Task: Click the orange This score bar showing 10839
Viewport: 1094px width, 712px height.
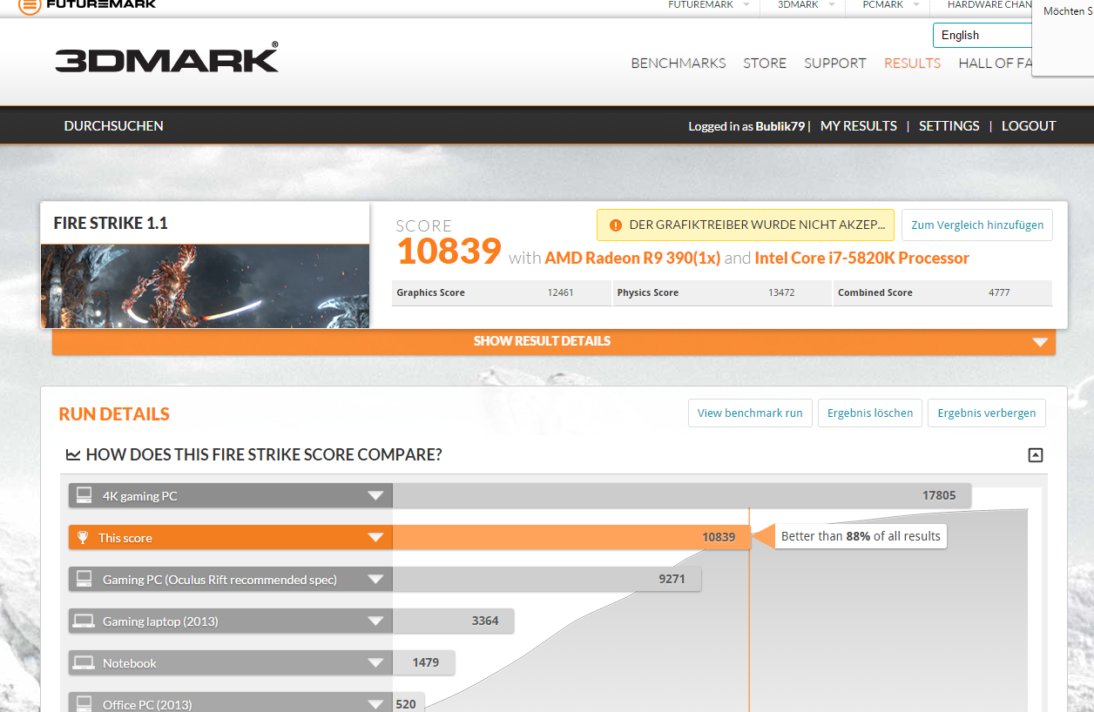Action: pyautogui.click(x=571, y=537)
